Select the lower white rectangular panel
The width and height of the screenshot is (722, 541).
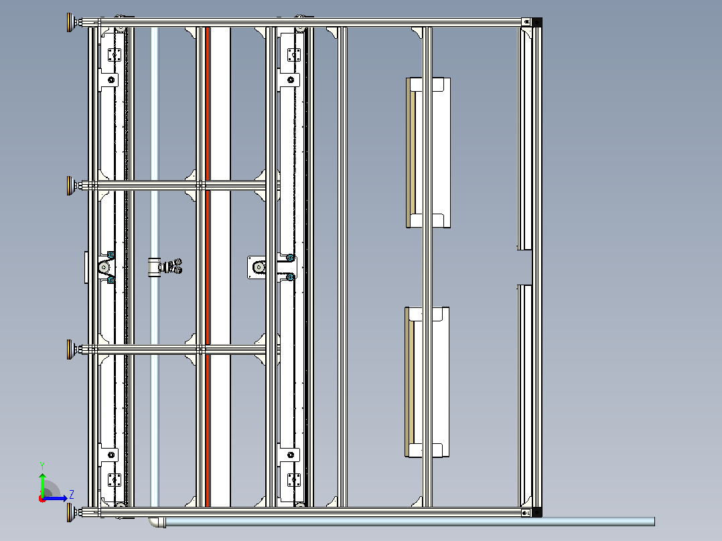[429, 382]
